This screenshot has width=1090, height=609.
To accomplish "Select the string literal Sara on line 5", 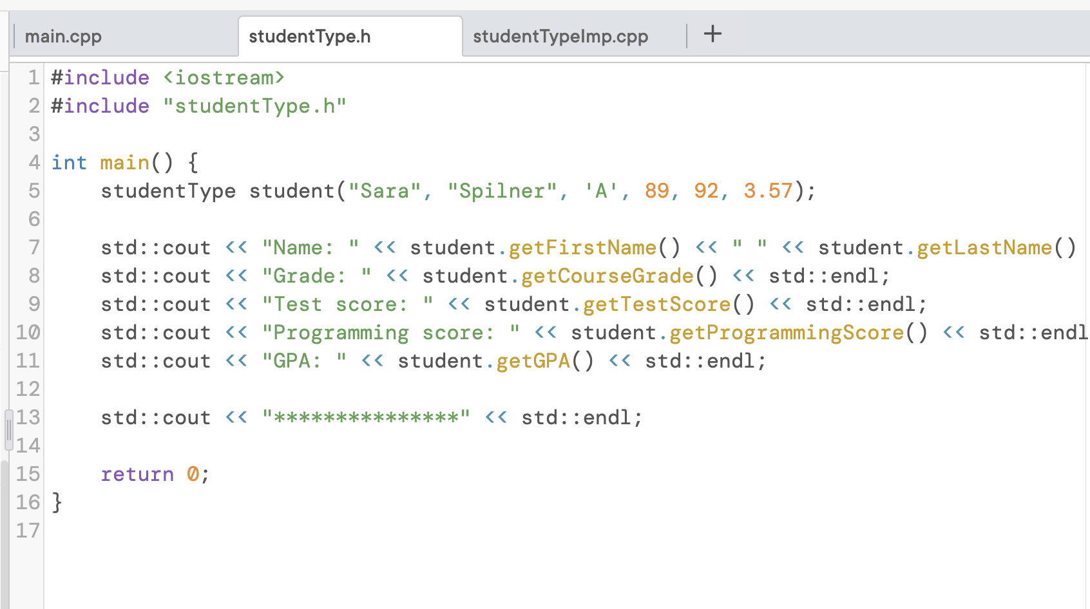I will click(x=385, y=191).
